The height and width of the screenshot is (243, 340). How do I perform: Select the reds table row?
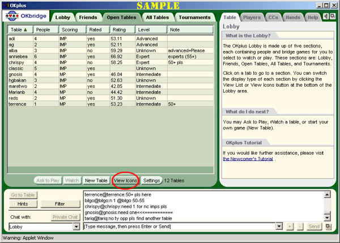pyautogui.click(x=110, y=98)
